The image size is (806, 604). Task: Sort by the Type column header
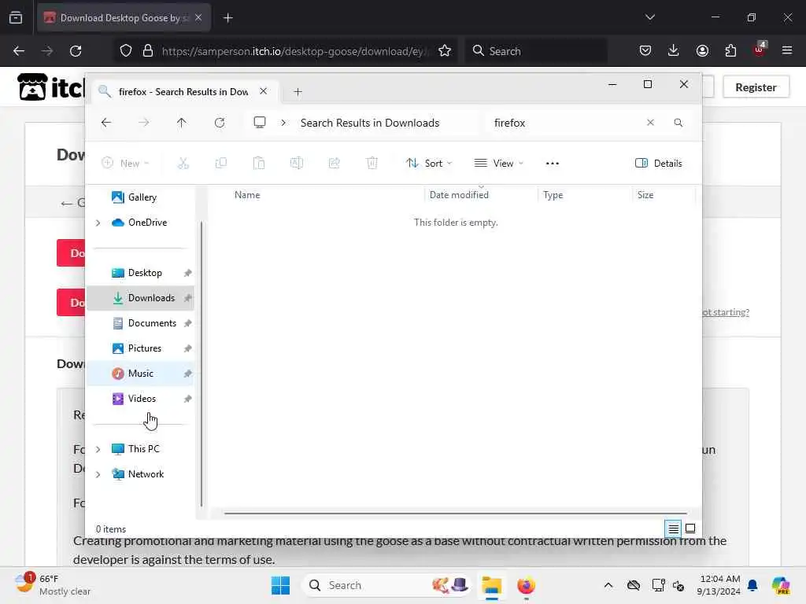(x=553, y=195)
